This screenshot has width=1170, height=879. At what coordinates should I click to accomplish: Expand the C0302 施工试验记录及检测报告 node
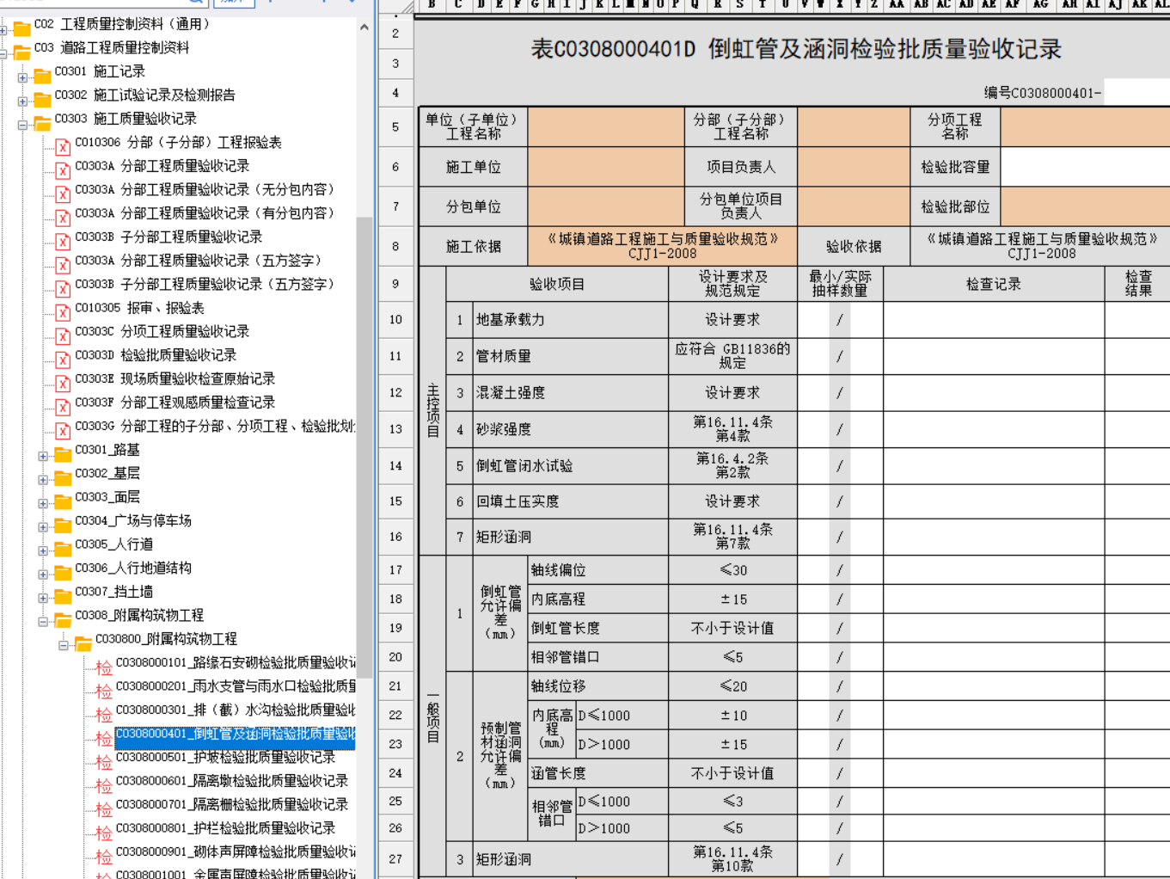(x=22, y=101)
